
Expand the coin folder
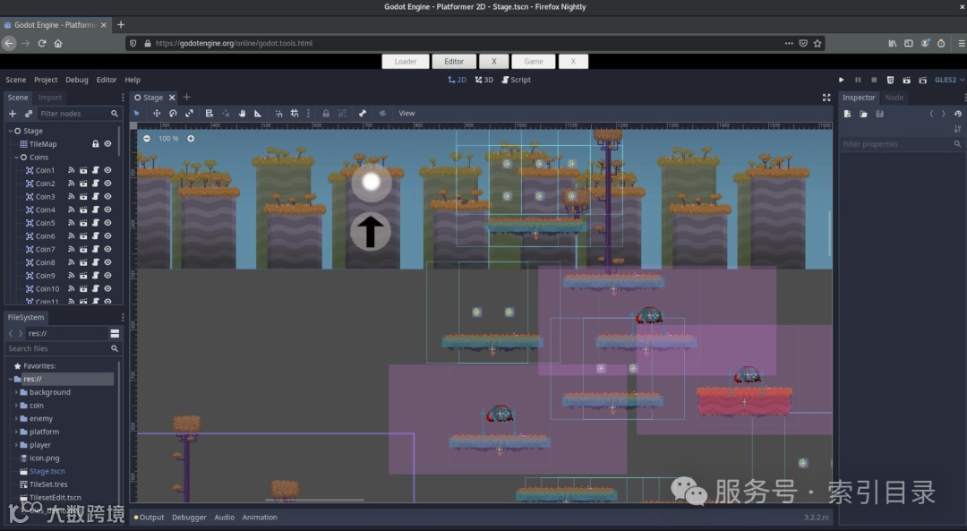pos(16,405)
